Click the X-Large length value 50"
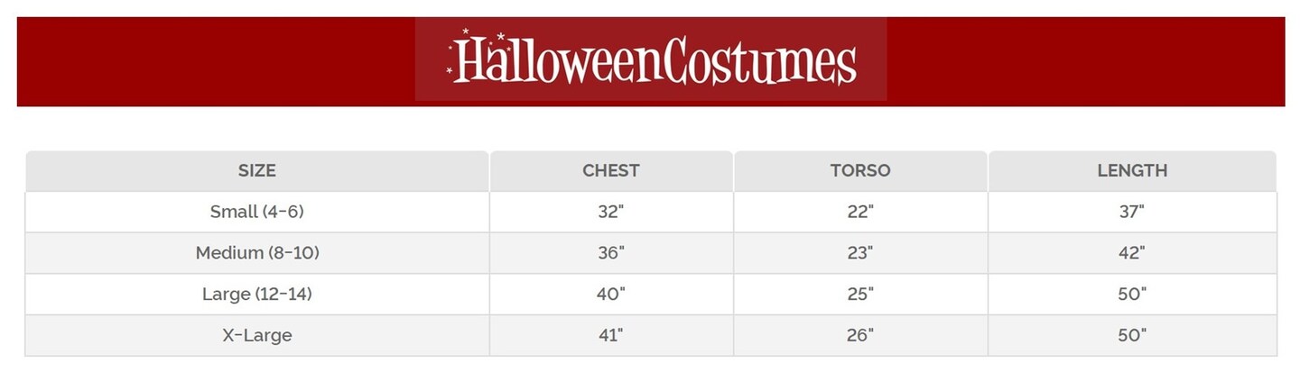The width and height of the screenshot is (1300, 381). (1132, 335)
